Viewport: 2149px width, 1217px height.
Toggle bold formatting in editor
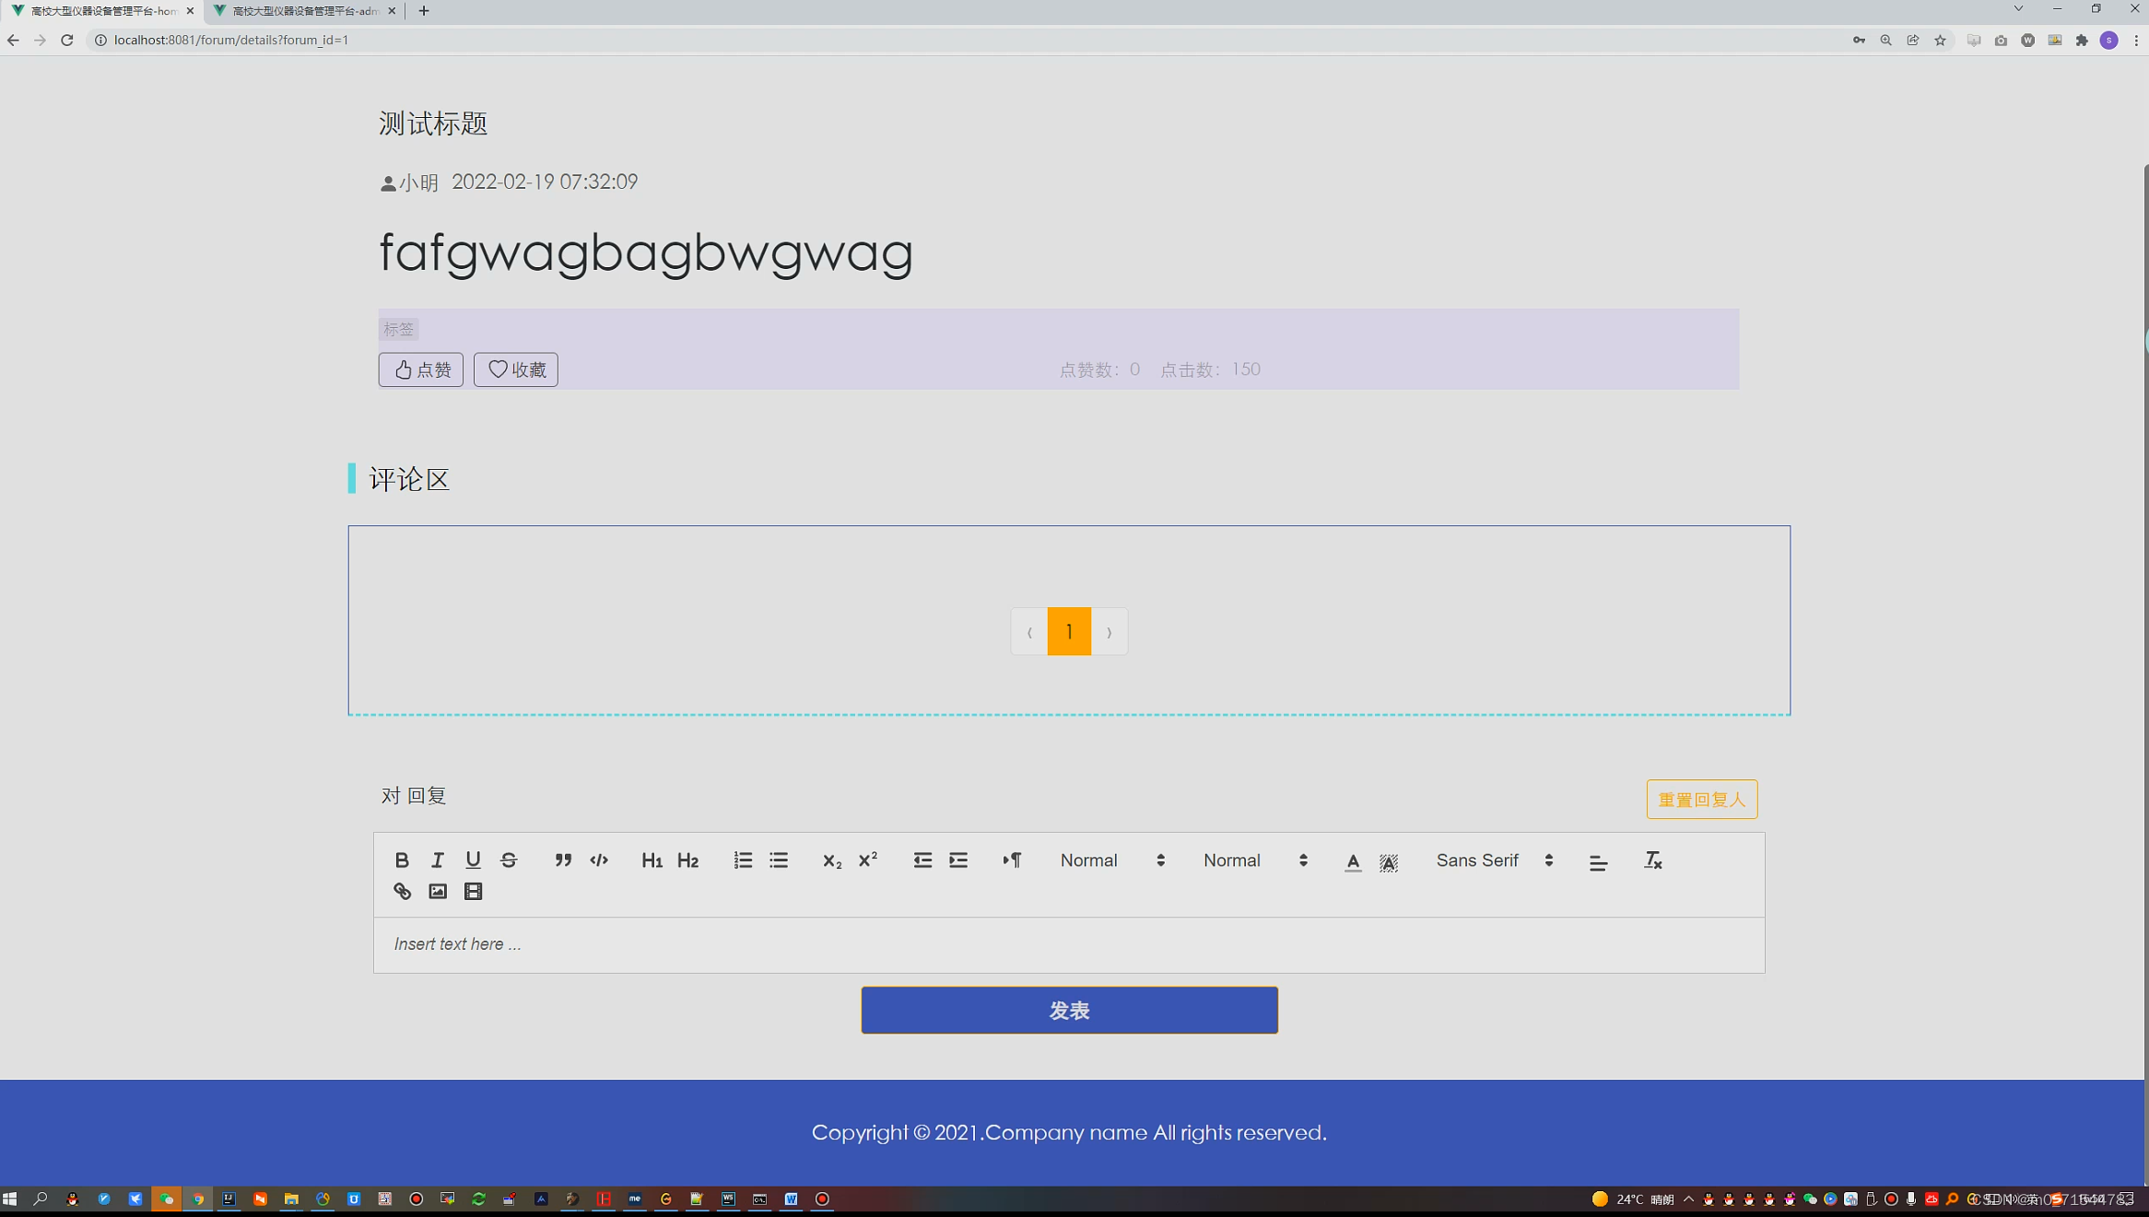[x=402, y=860]
